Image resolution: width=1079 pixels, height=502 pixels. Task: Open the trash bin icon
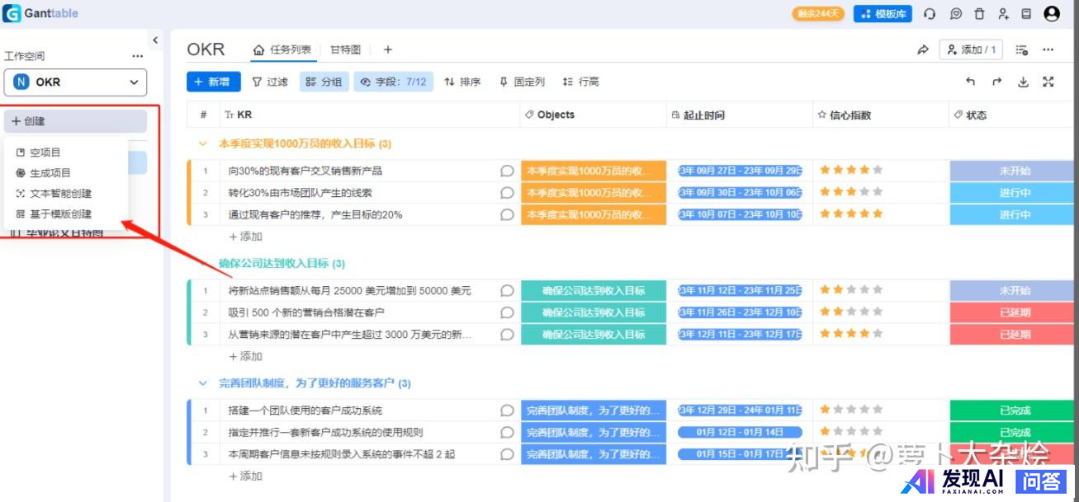click(x=979, y=14)
